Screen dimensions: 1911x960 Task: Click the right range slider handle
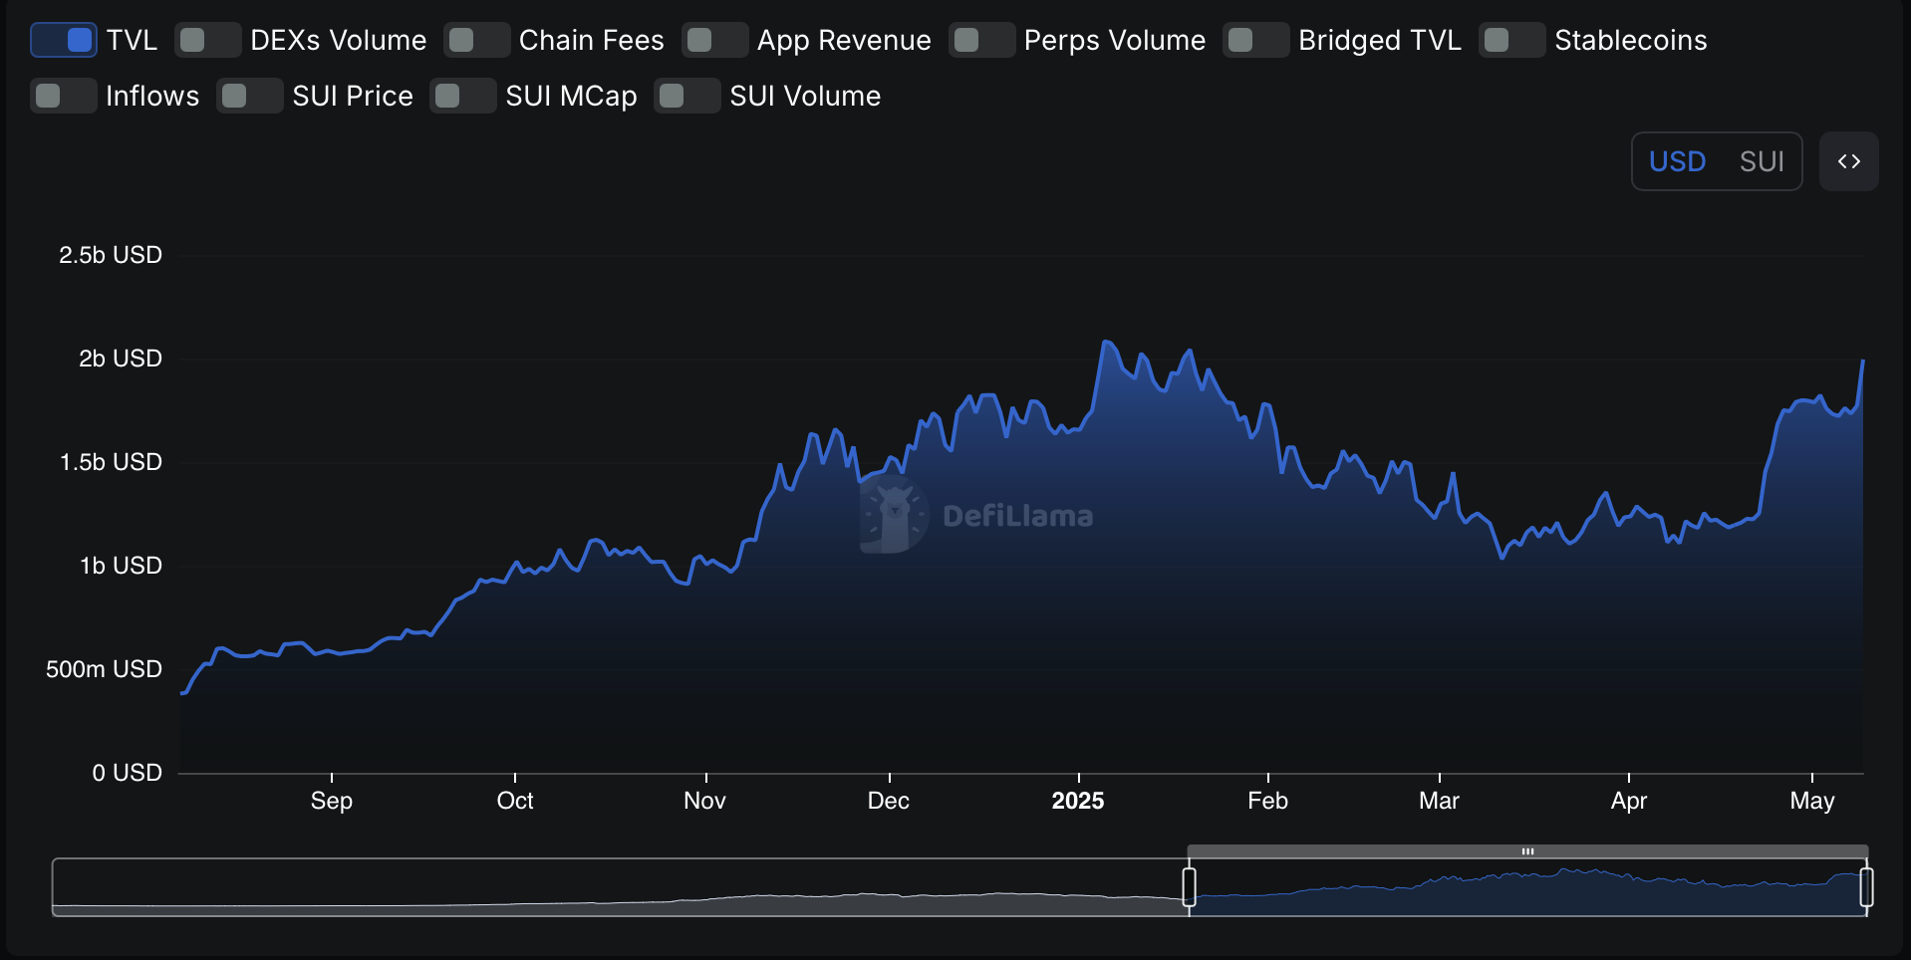point(1866,886)
